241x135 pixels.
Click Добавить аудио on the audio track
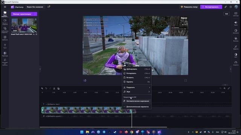tap(53, 116)
